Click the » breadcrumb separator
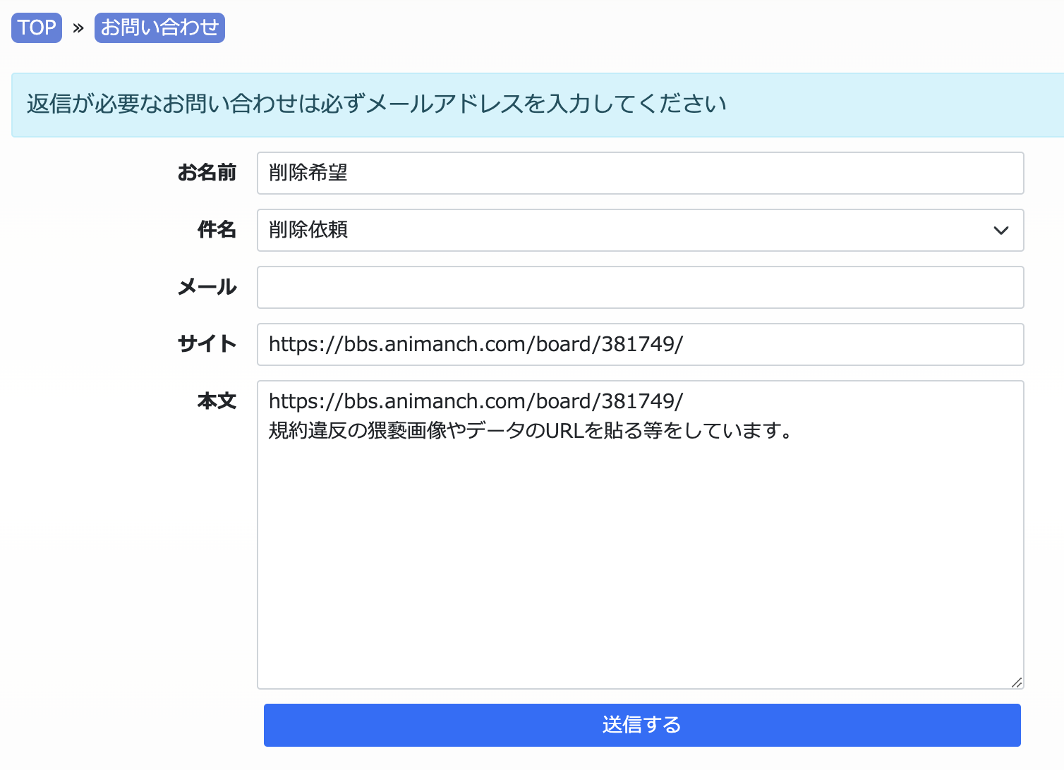This screenshot has height=770, width=1064. point(78,28)
